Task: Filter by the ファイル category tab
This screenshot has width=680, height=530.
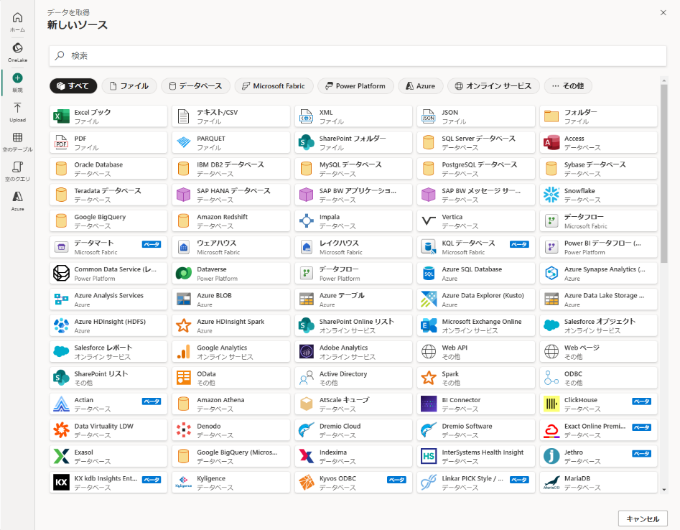Action: 129,86
